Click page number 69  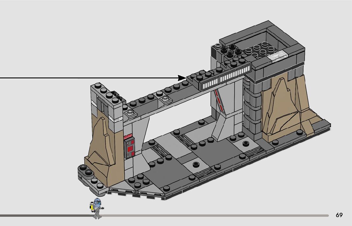click(x=339, y=215)
